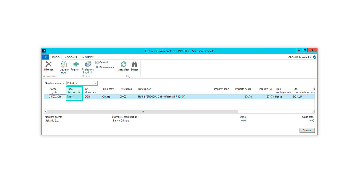Refresh the page with Actualizar
This screenshot has width=359, height=183.
tap(124, 65)
